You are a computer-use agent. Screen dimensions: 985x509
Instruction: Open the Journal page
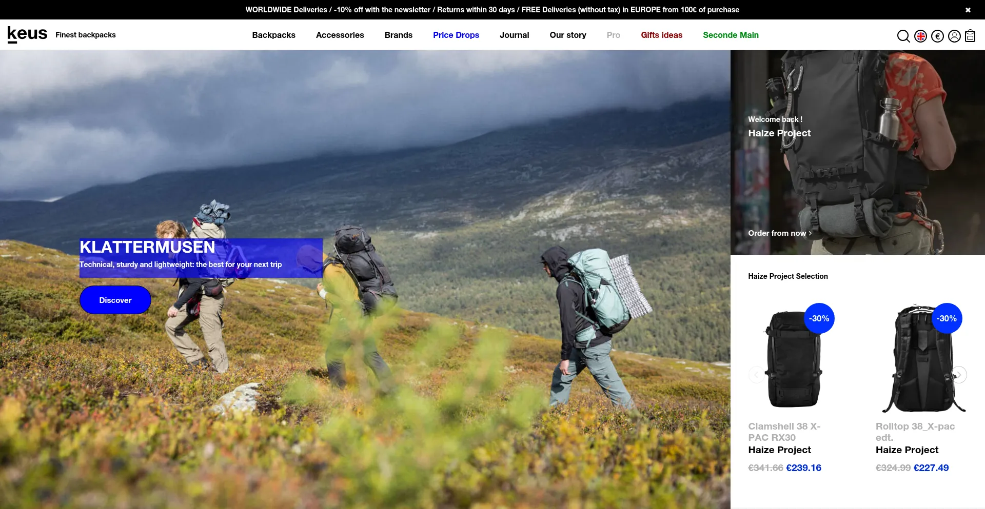[515, 35]
